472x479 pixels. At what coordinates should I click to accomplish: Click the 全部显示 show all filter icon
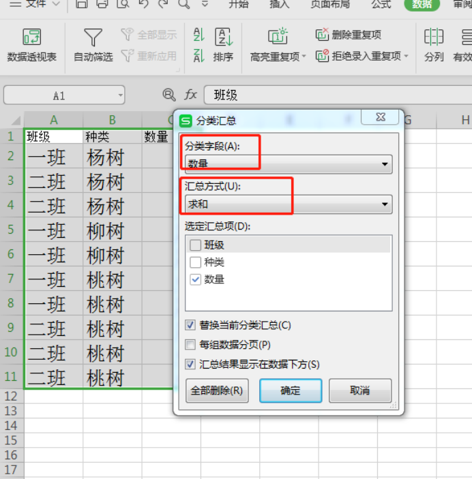[128, 35]
